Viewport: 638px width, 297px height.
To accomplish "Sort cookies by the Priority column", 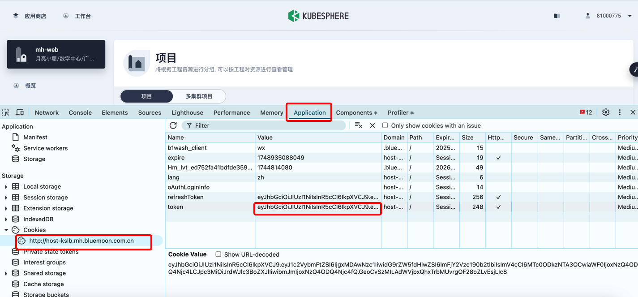I will click(626, 138).
